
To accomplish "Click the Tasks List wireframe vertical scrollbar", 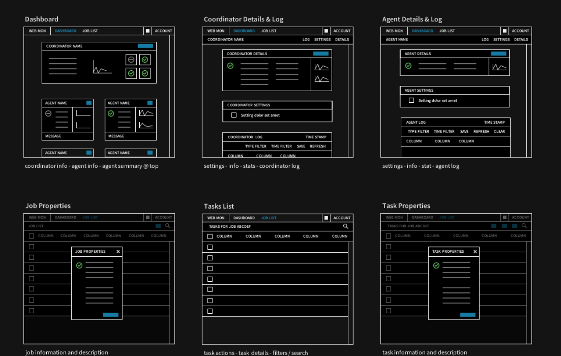I will (x=350, y=293).
